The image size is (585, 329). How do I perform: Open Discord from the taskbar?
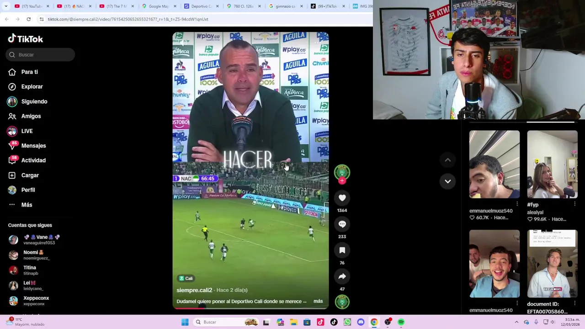[x=361, y=322]
